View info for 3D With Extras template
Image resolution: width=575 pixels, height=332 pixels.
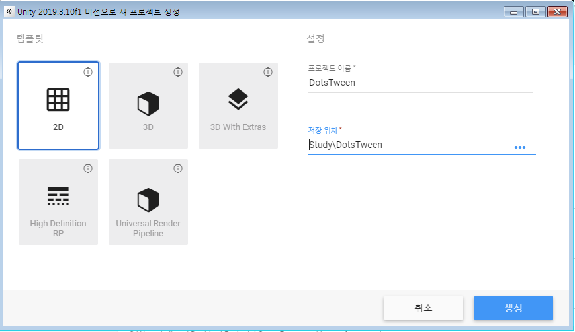tap(268, 72)
